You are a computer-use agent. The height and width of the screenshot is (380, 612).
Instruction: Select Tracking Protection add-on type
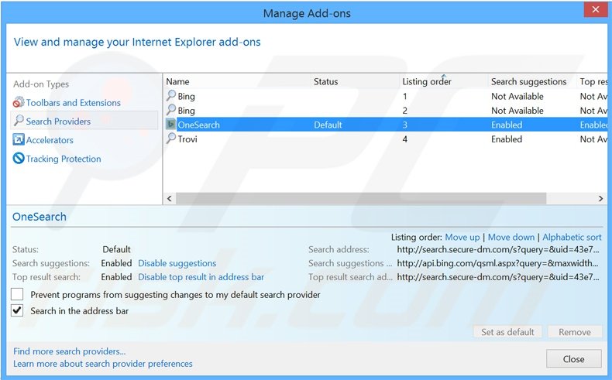pyautogui.click(x=64, y=159)
